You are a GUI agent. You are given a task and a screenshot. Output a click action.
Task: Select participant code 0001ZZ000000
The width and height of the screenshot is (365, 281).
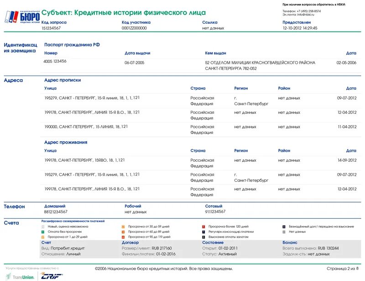(134, 28)
